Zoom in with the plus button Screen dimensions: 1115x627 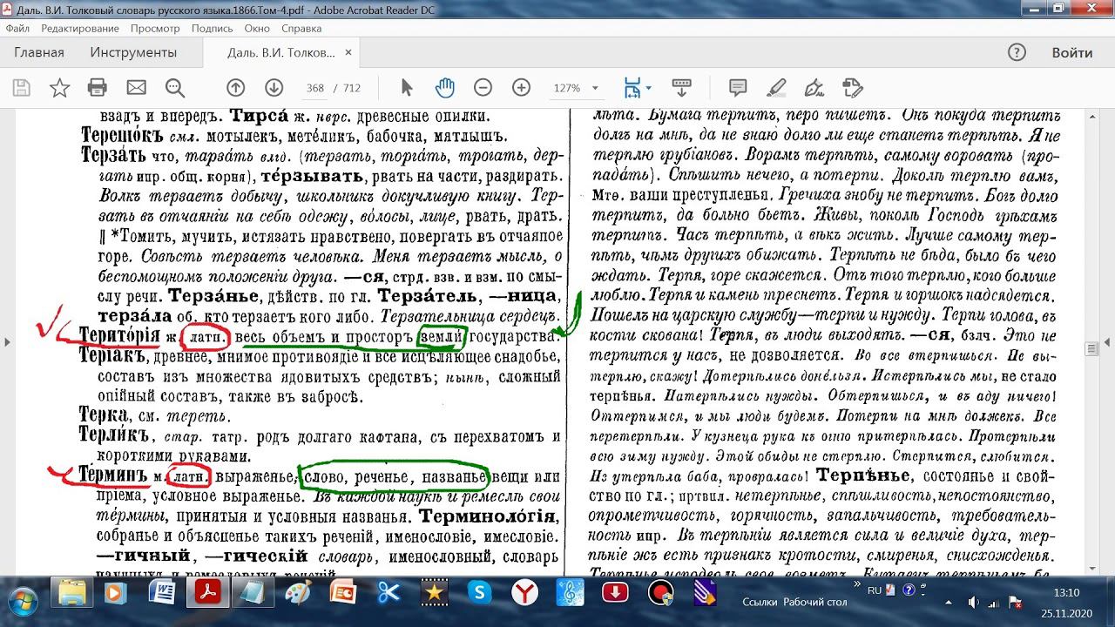point(521,88)
